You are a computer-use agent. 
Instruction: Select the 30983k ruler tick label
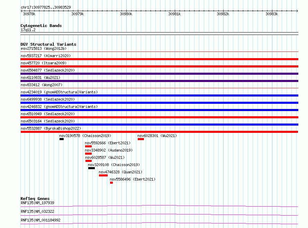point(272,14)
